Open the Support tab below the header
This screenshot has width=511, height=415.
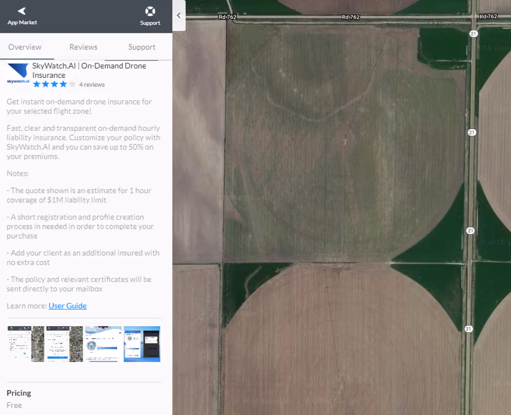point(142,47)
